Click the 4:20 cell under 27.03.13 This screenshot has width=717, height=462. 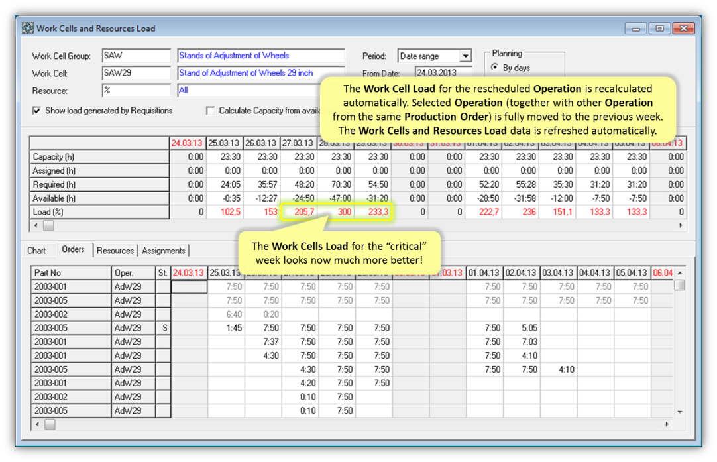point(300,383)
